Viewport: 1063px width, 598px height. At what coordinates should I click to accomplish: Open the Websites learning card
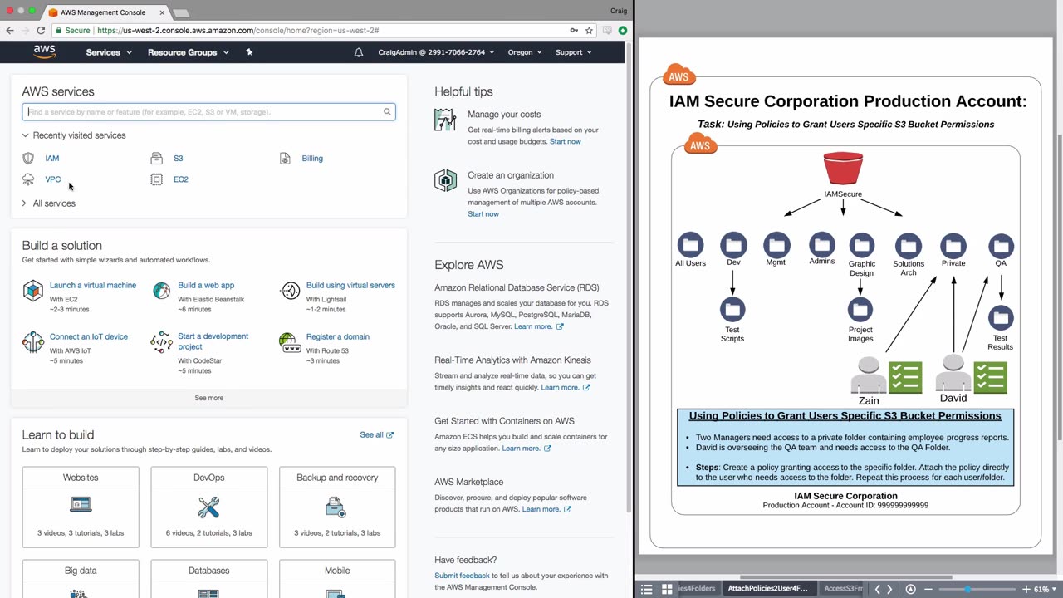pyautogui.click(x=81, y=507)
